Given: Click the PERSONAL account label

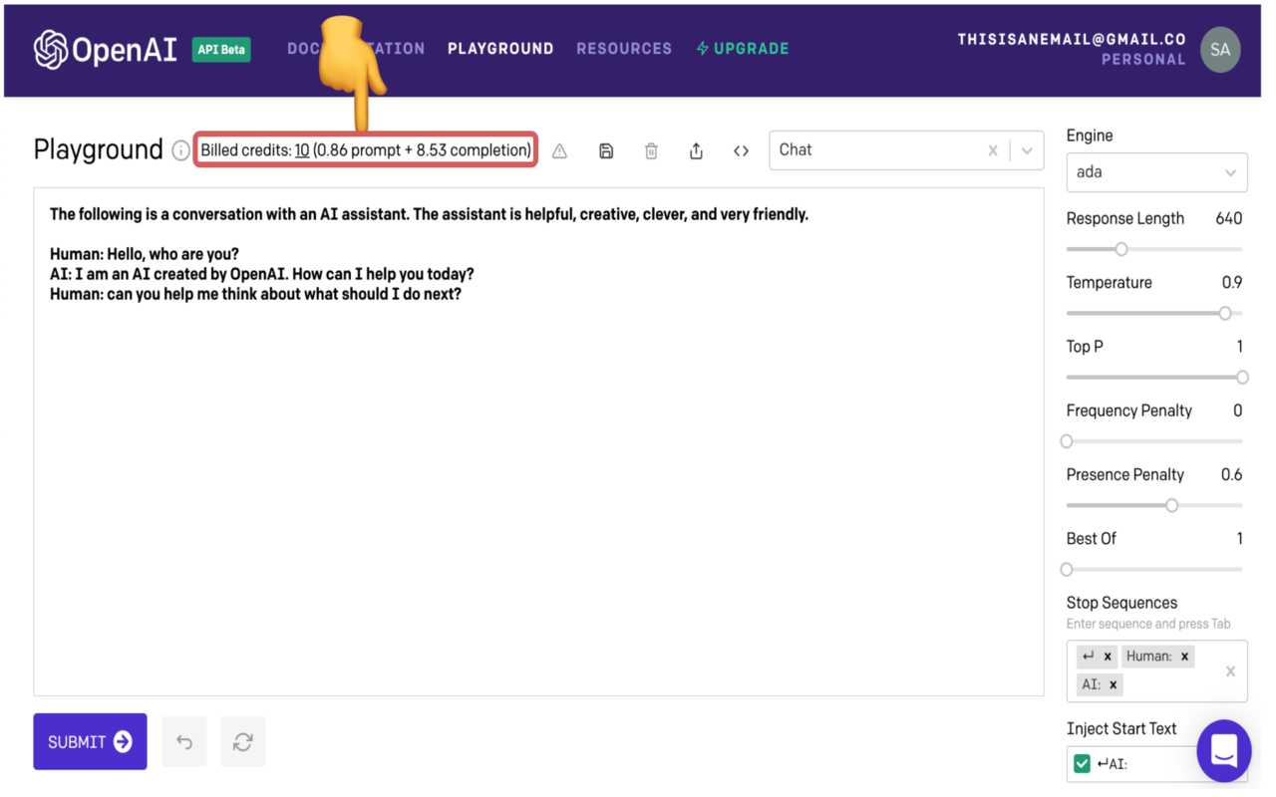Looking at the screenshot, I should tap(1143, 60).
